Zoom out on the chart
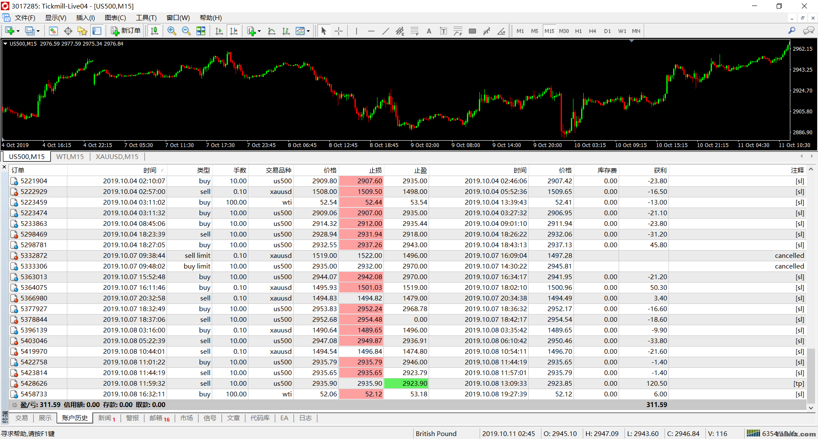This screenshot has width=818, height=439. (x=186, y=31)
